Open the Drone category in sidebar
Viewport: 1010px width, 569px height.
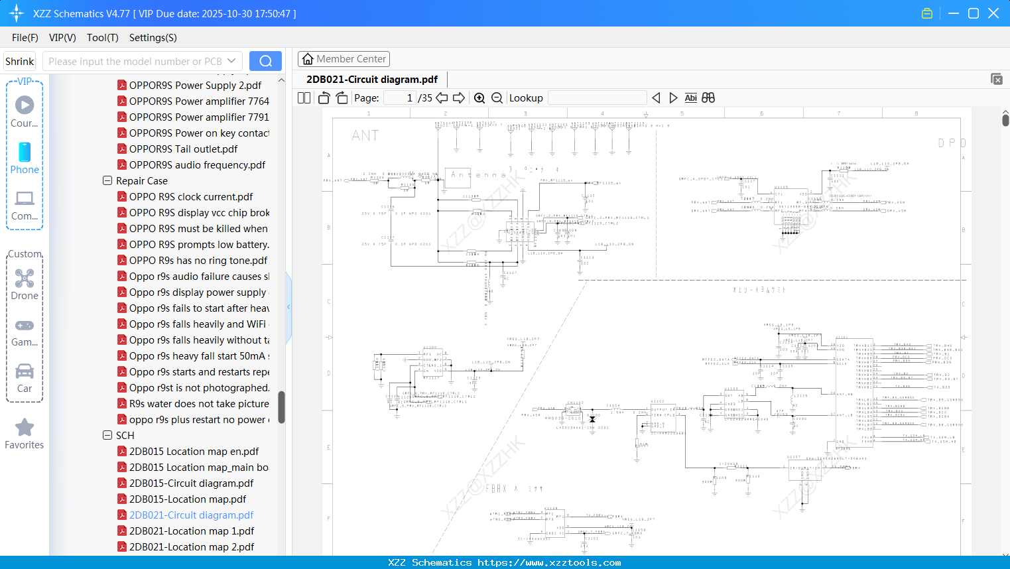[25, 284]
